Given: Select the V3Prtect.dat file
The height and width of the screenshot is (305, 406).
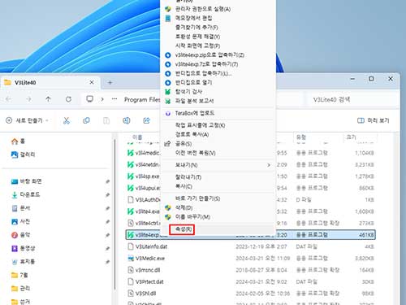Looking at the screenshot, I should click(250, 281).
